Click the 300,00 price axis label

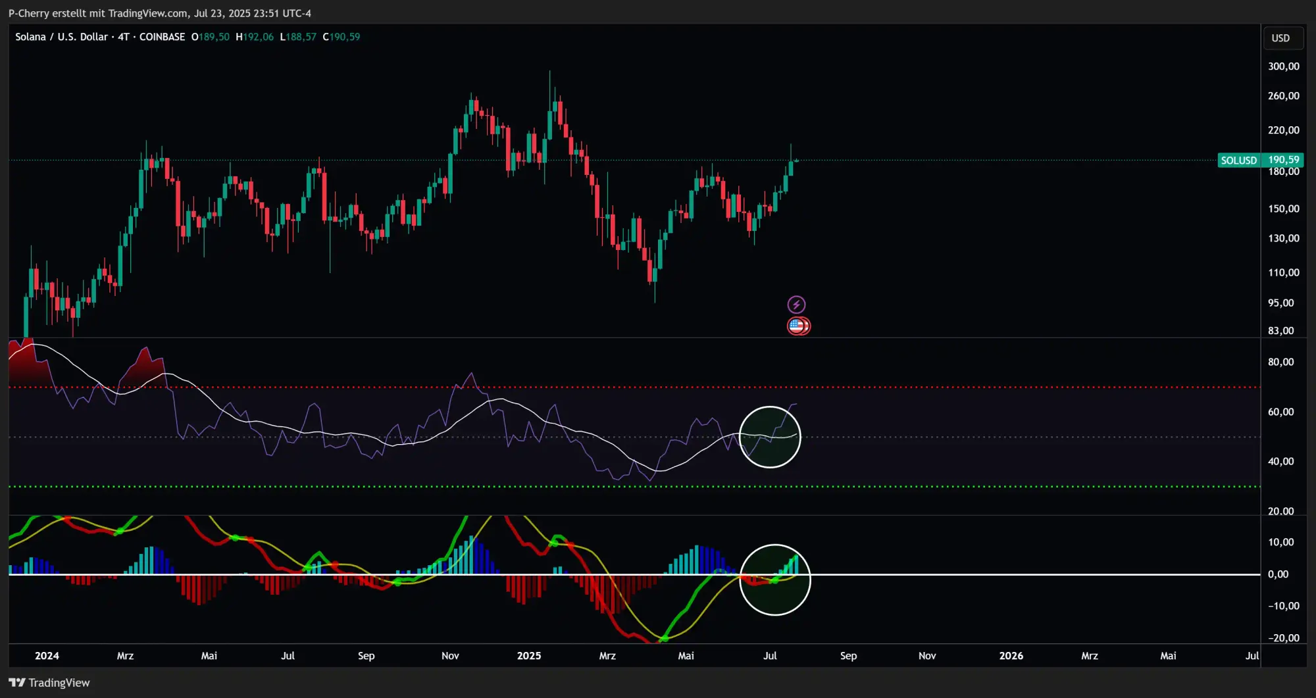point(1284,66)
